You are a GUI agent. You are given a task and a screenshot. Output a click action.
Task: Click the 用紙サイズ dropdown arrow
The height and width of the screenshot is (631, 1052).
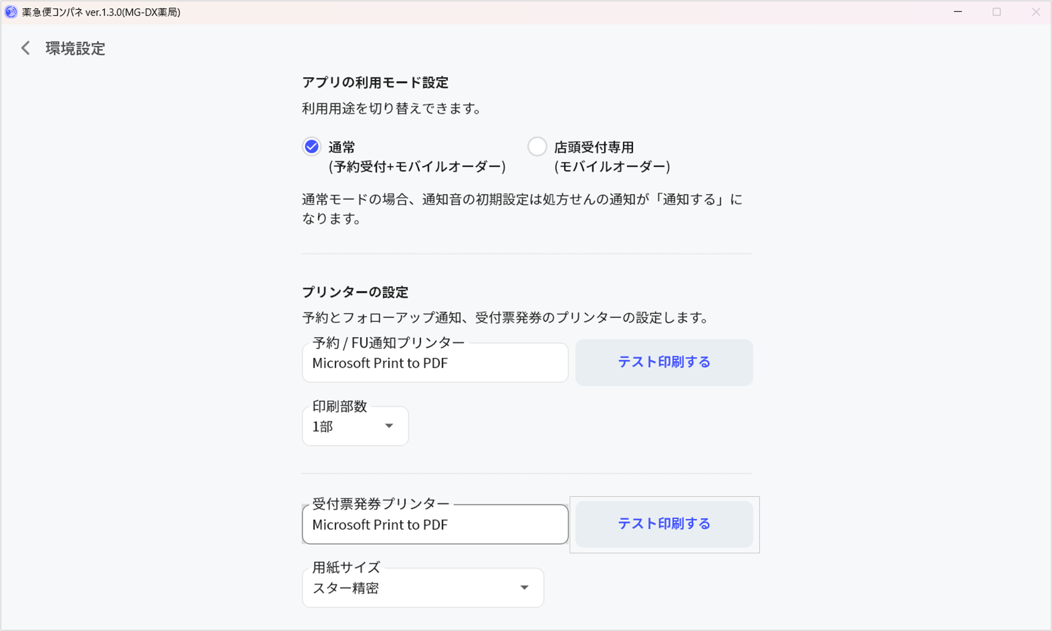pyautogui.click(x=524, y=587)
